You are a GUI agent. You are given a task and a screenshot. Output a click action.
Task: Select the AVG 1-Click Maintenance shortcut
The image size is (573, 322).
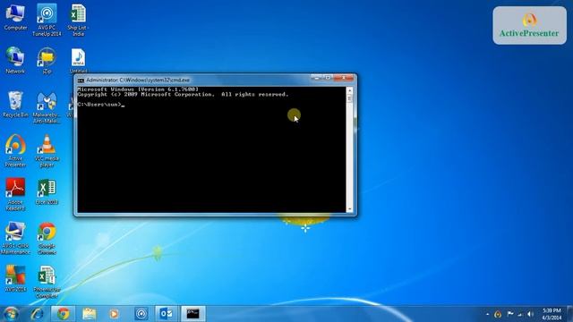coord(15,238)
